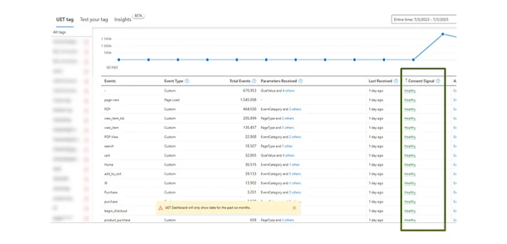
Task: Click the warning triangle icon in banner
Action: 161,208
